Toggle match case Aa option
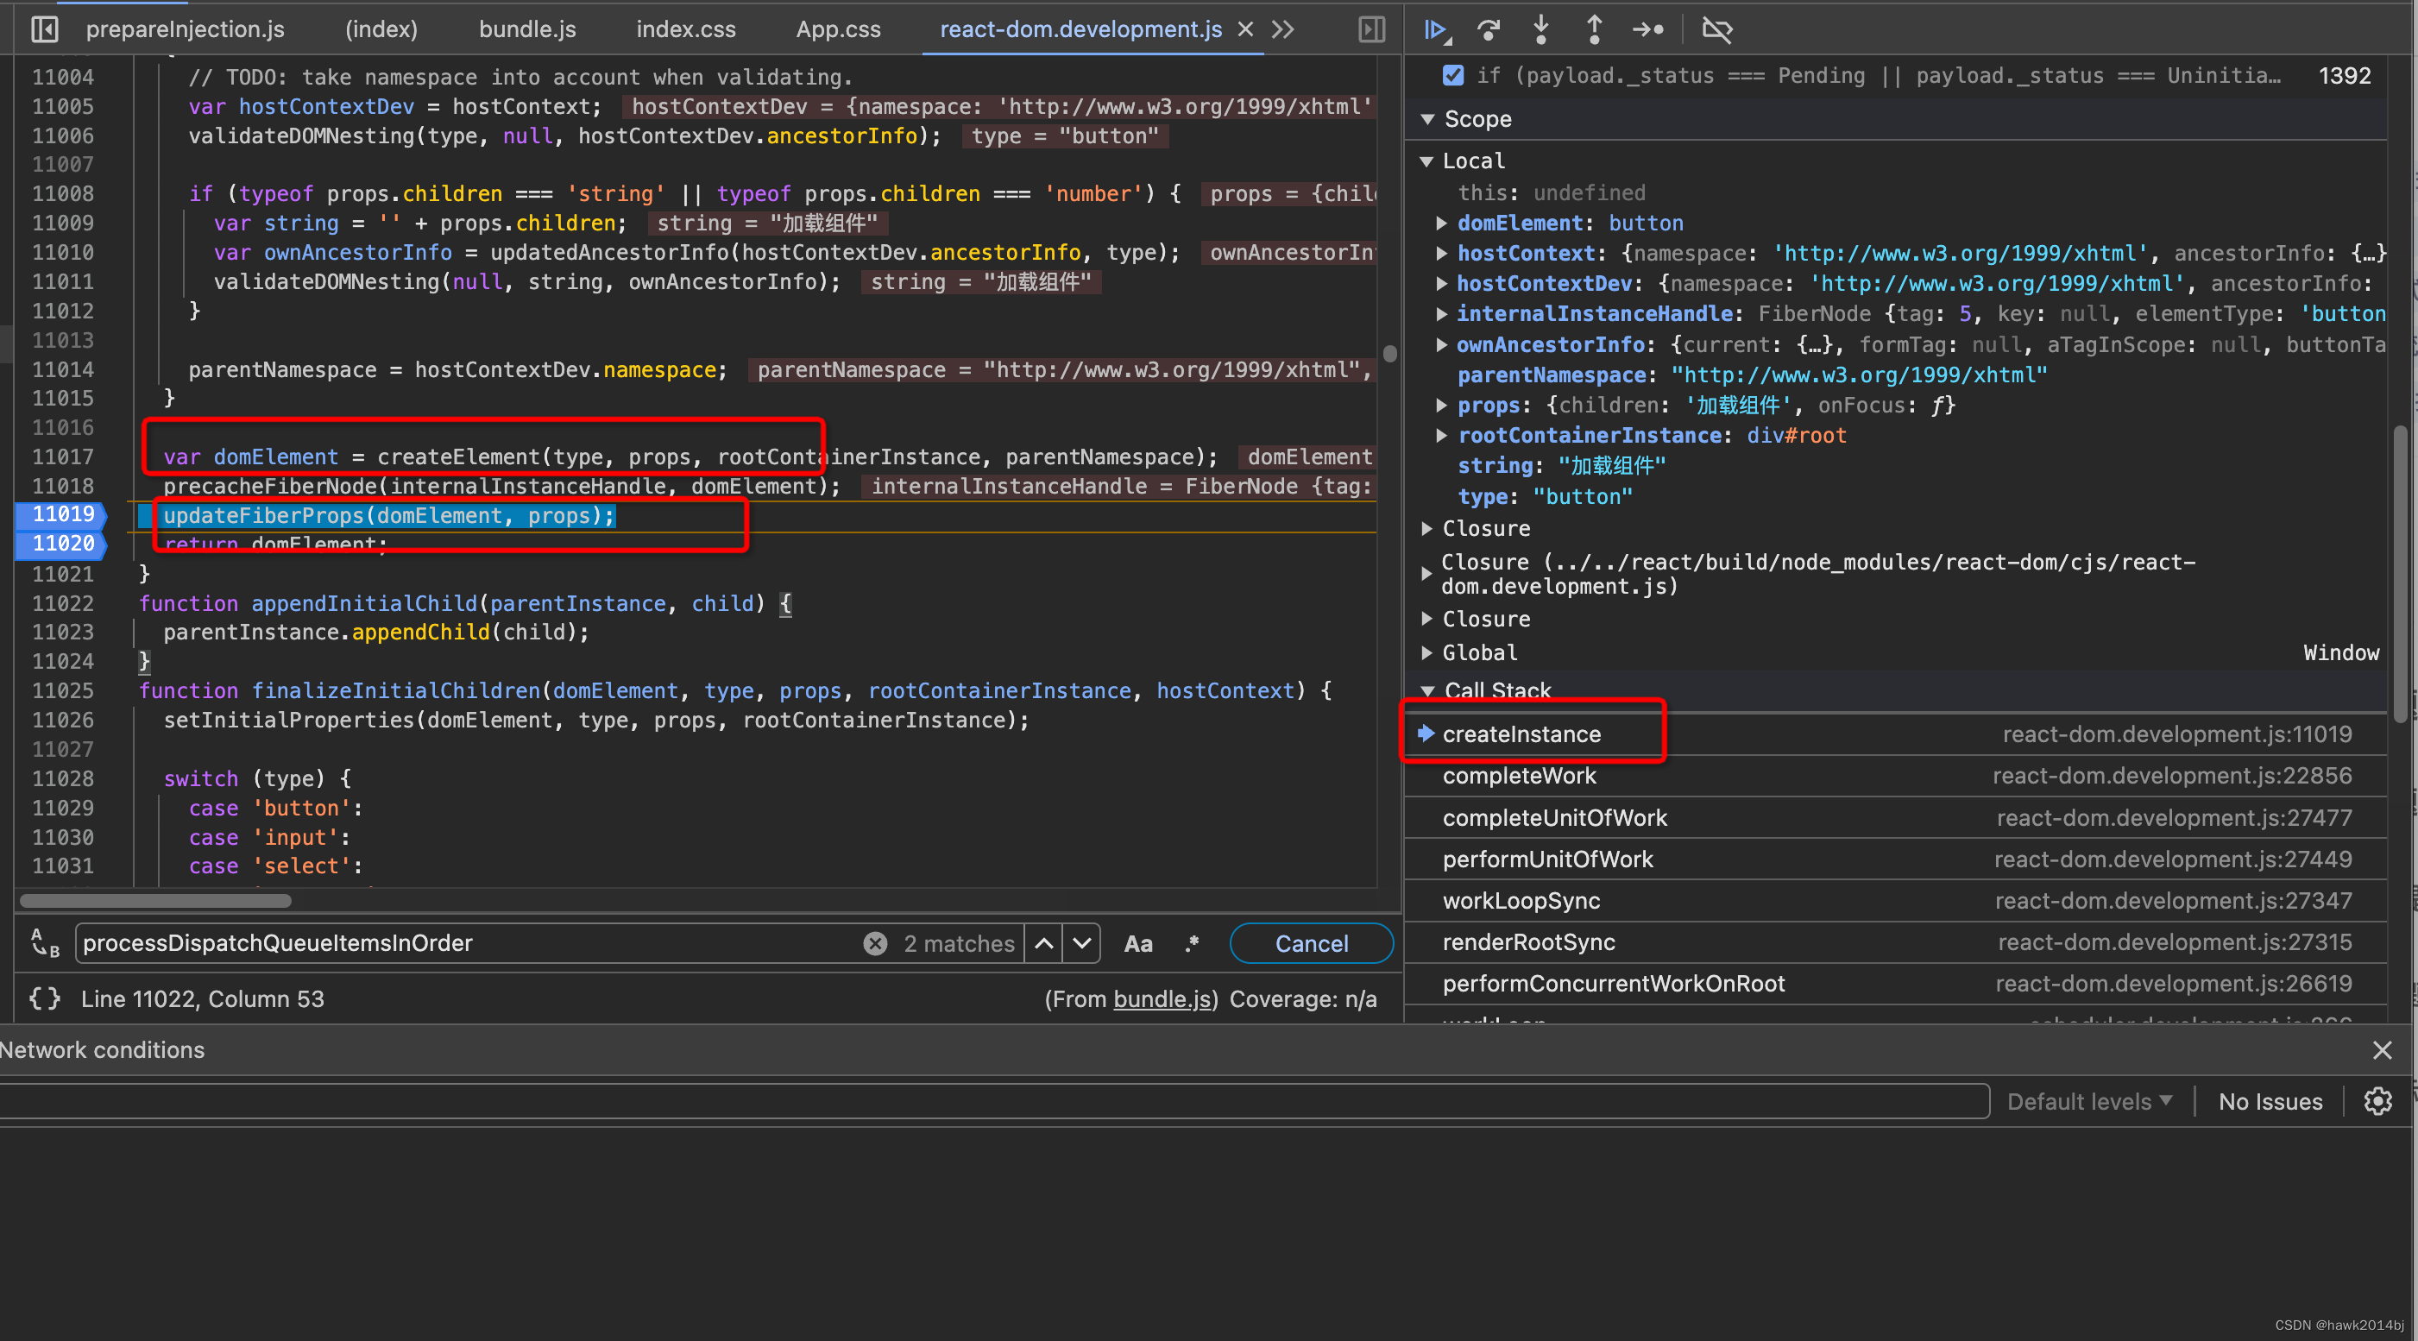The width and height of the screenshot is (2418, 1341). click(x=1137, y=943)
